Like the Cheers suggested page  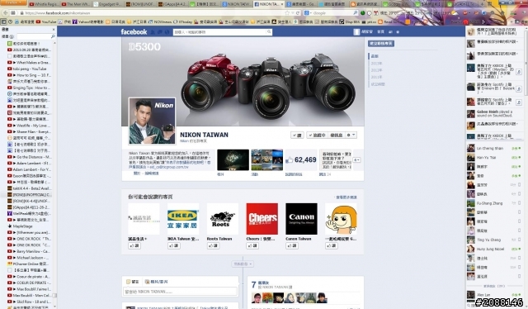tap(252, 246)
